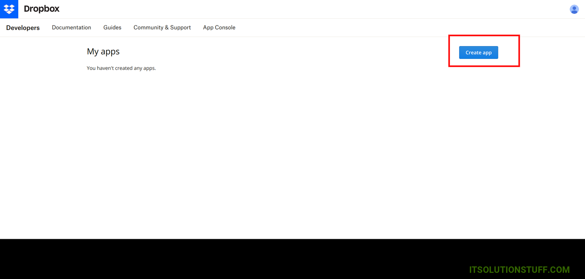Click the My apps heading
The width and height of the screenshot is (585, 279).
tap(103, 52)
